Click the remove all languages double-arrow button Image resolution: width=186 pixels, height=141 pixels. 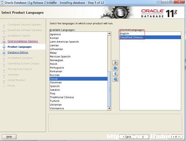[x=115, y=79]
